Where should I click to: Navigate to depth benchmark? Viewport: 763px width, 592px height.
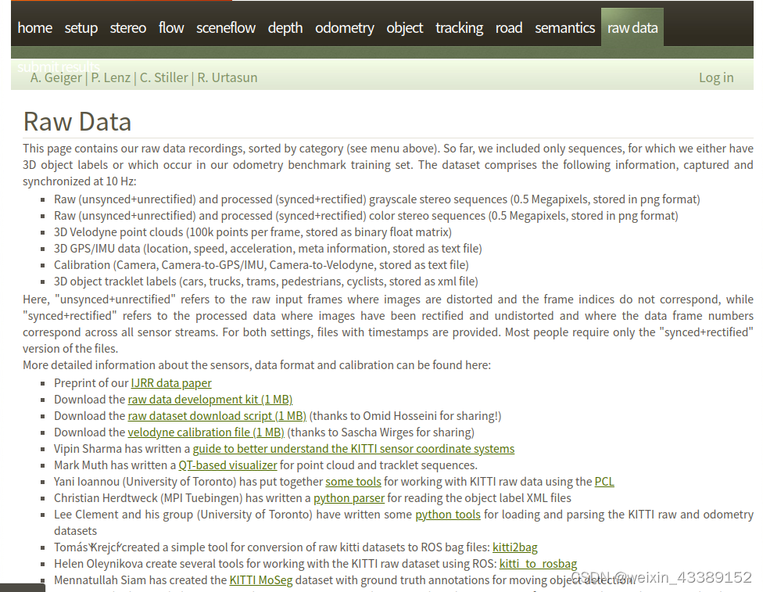click(x=285, y=27)
